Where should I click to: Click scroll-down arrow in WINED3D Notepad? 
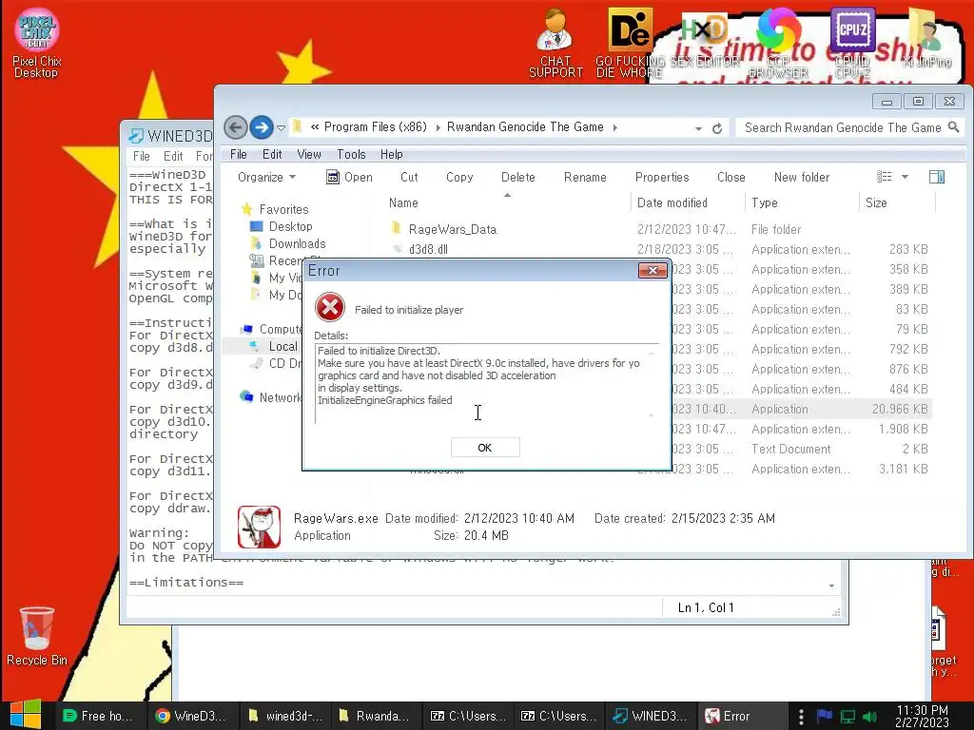[x=831, y=586]
